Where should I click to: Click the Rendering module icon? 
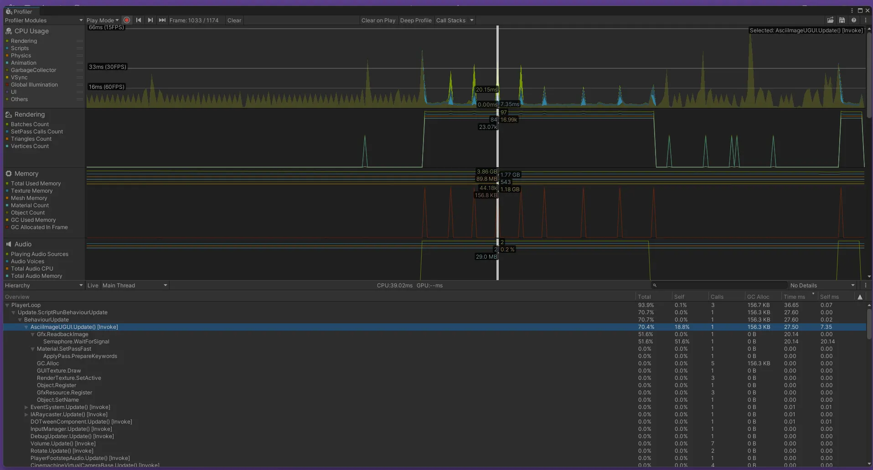[9, 114]
